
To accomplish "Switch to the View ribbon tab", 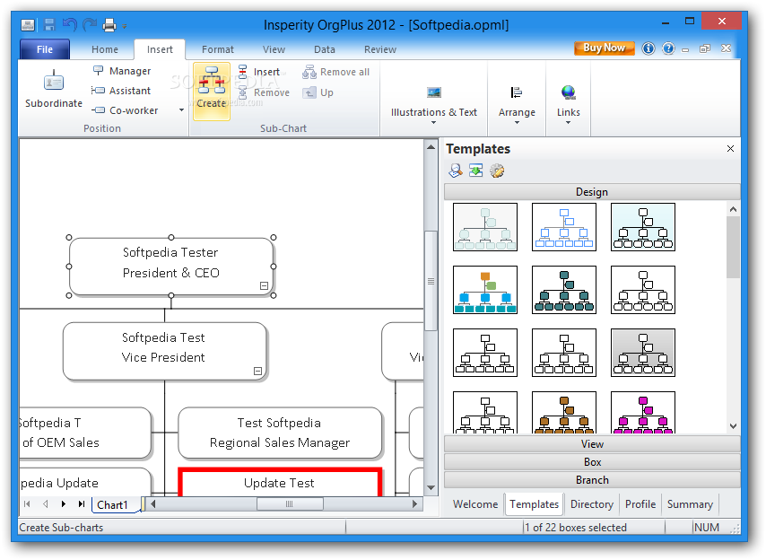I will pos(274,49).
